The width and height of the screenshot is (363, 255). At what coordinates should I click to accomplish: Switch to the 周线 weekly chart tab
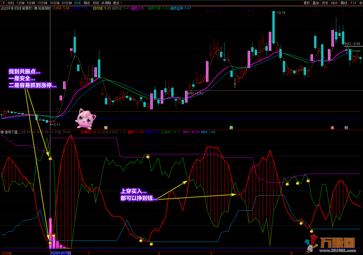point(87,3)
